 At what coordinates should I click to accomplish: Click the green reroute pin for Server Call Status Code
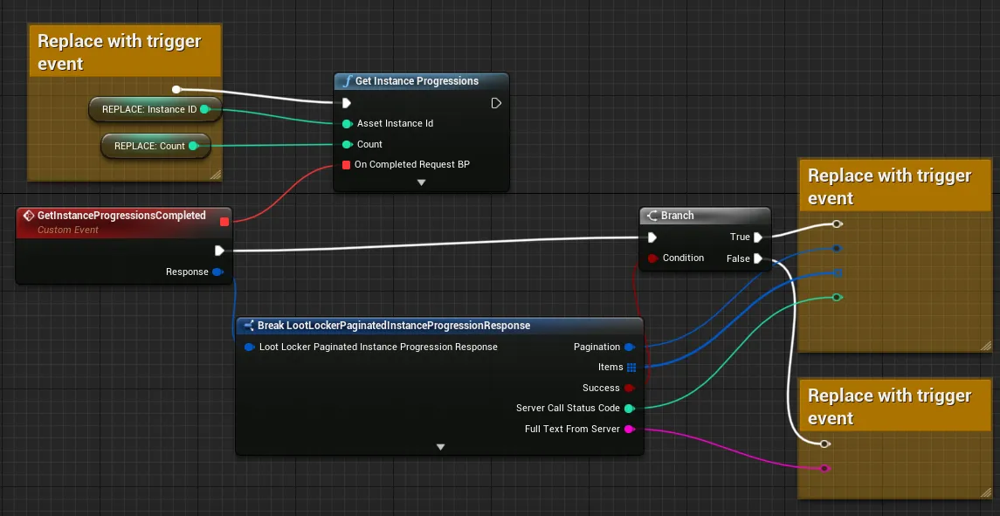click(838, 297)
